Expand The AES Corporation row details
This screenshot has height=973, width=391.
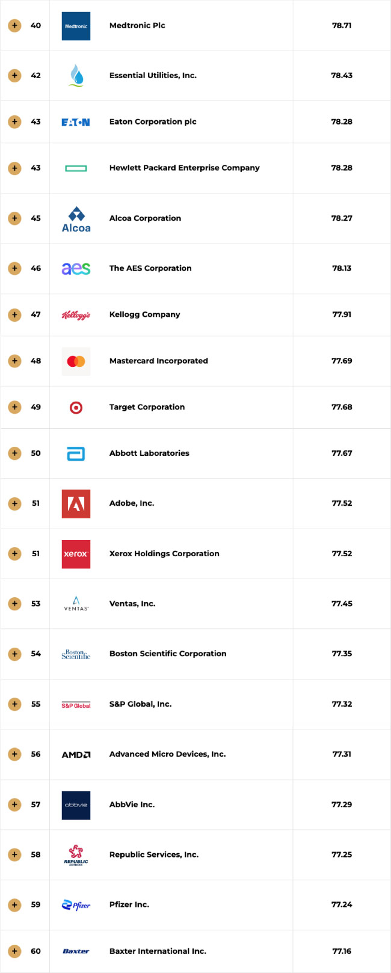[x=14, y=269]
